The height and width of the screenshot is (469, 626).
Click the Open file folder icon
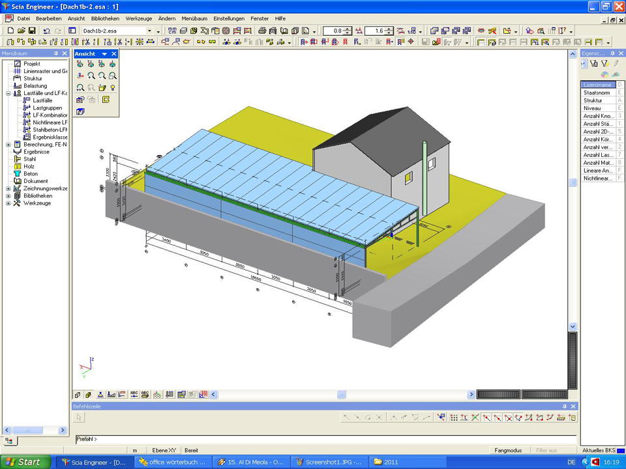point(21,31)
